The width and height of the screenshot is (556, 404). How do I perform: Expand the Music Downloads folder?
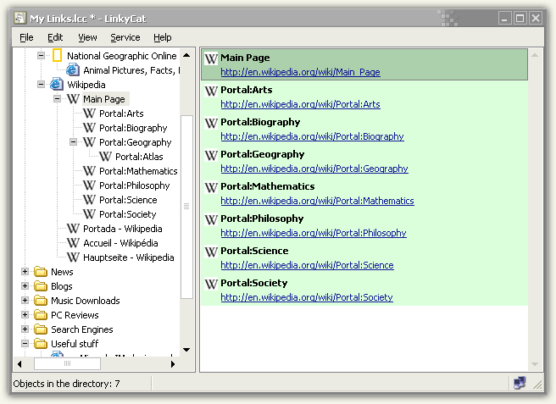click(25, 300)
